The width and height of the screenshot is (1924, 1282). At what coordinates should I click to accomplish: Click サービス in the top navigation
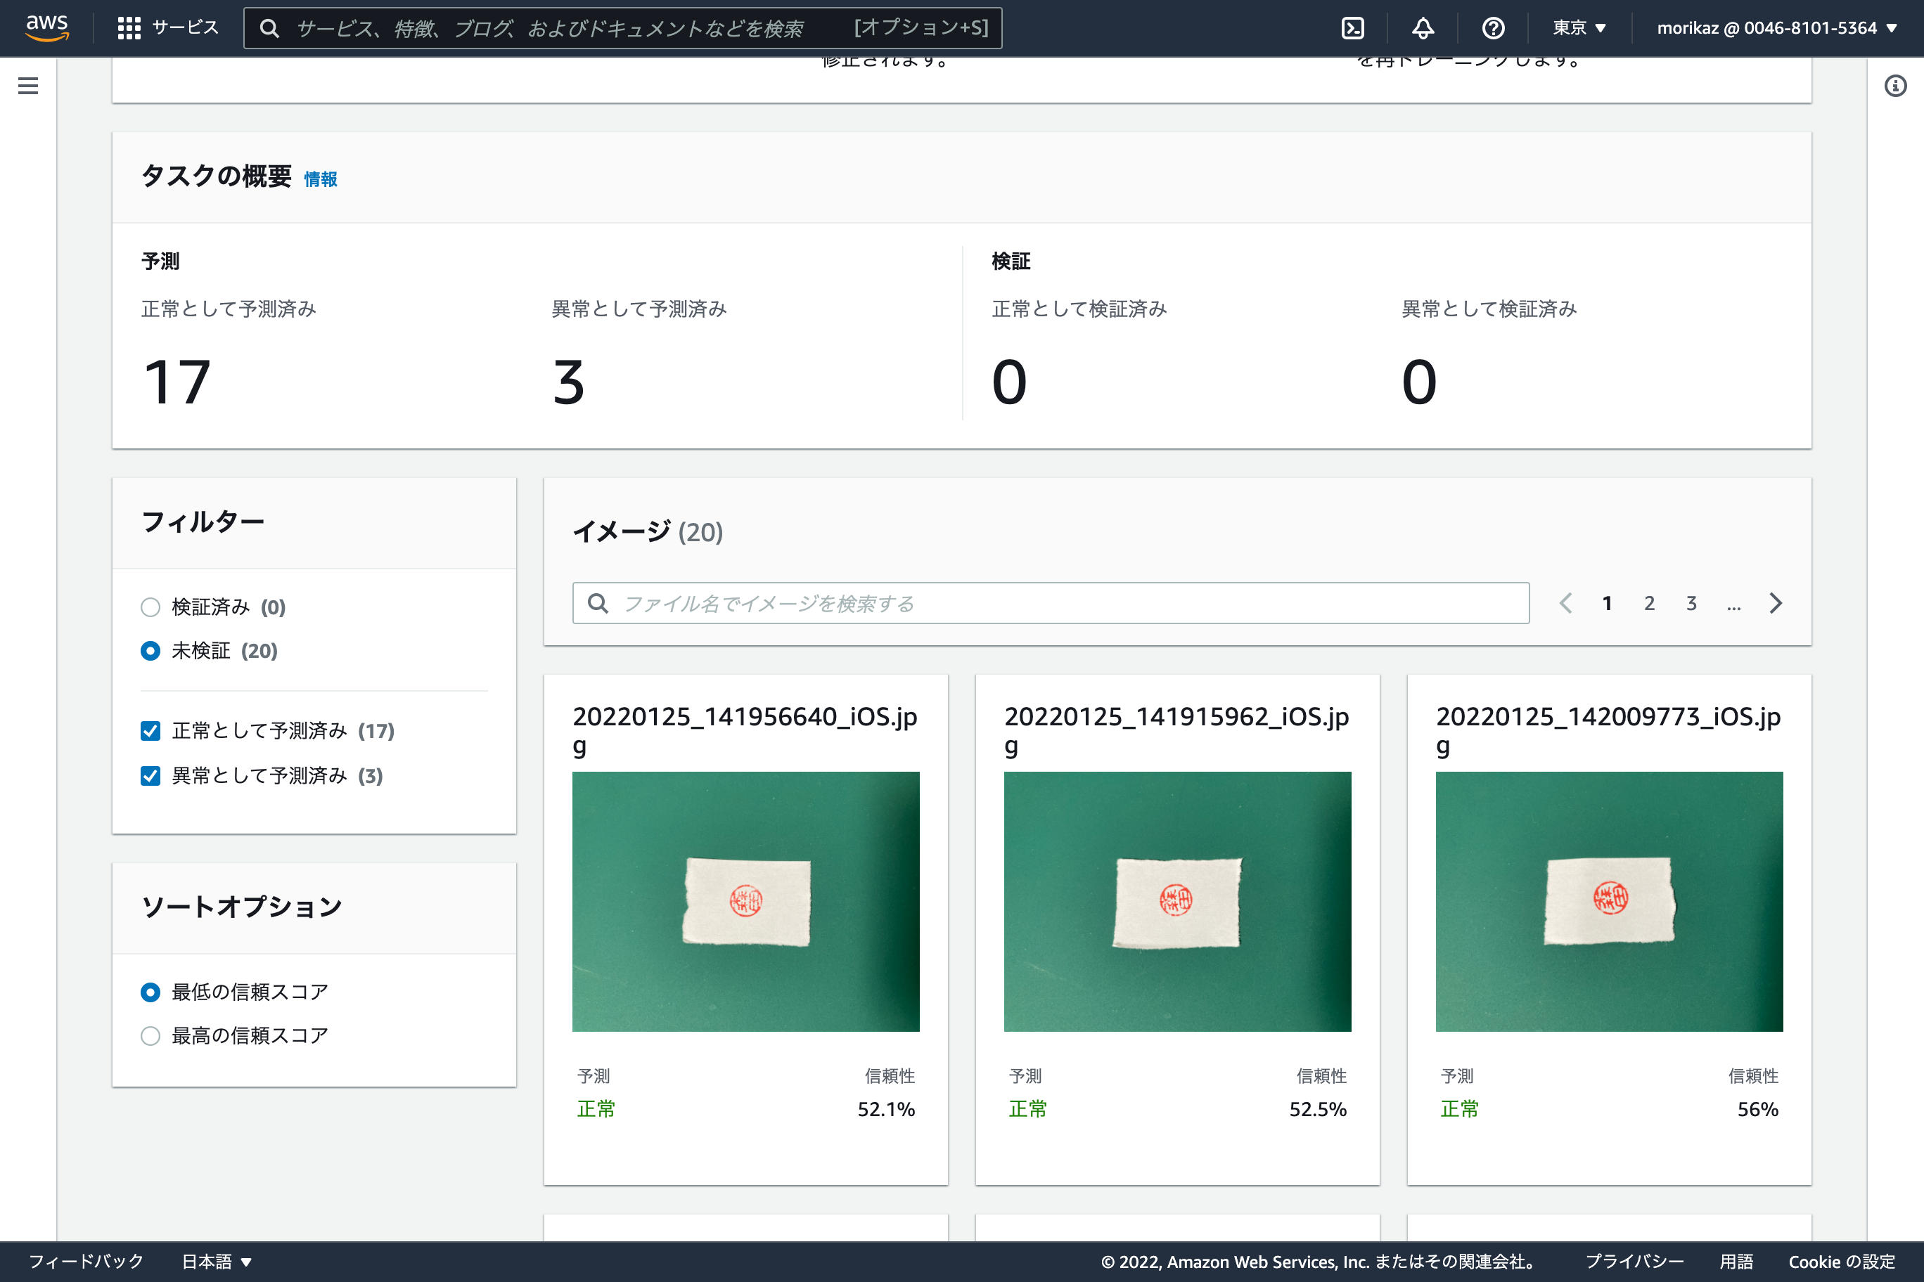pos(184,27)
